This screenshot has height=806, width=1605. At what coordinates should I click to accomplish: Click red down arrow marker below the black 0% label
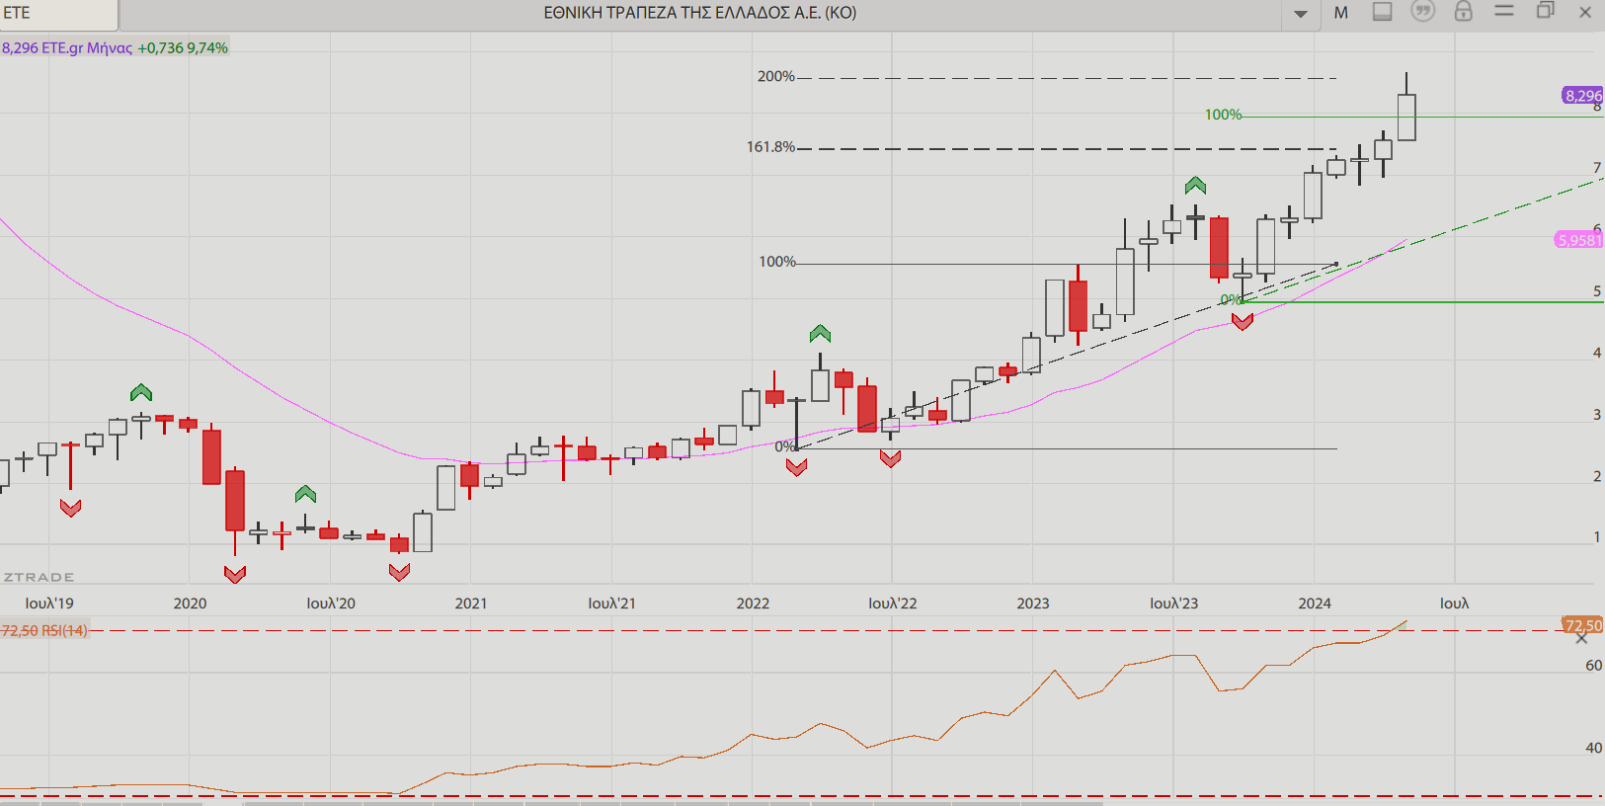pyautogui.click(x=796, y=467)
